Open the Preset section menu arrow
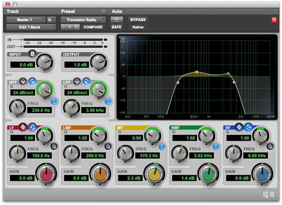 click(x=104, y=12)
